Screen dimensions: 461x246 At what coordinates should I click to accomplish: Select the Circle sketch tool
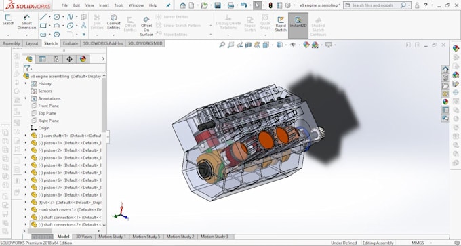point(57,17)
